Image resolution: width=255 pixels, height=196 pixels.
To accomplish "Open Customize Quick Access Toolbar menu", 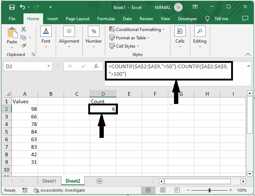I will click(51, 7).
